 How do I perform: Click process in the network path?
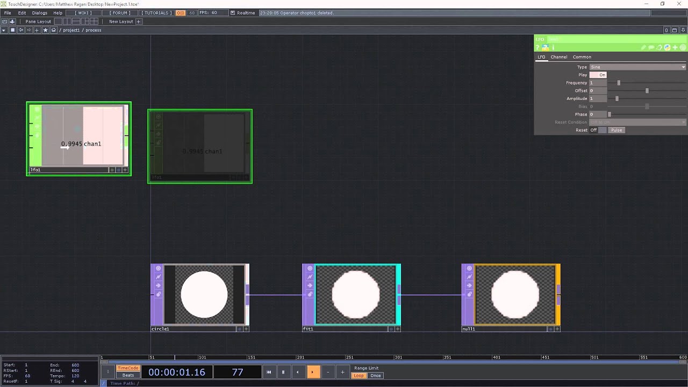[93, 30]
